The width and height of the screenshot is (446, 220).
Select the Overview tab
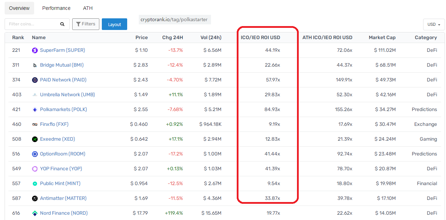[19, 8]
